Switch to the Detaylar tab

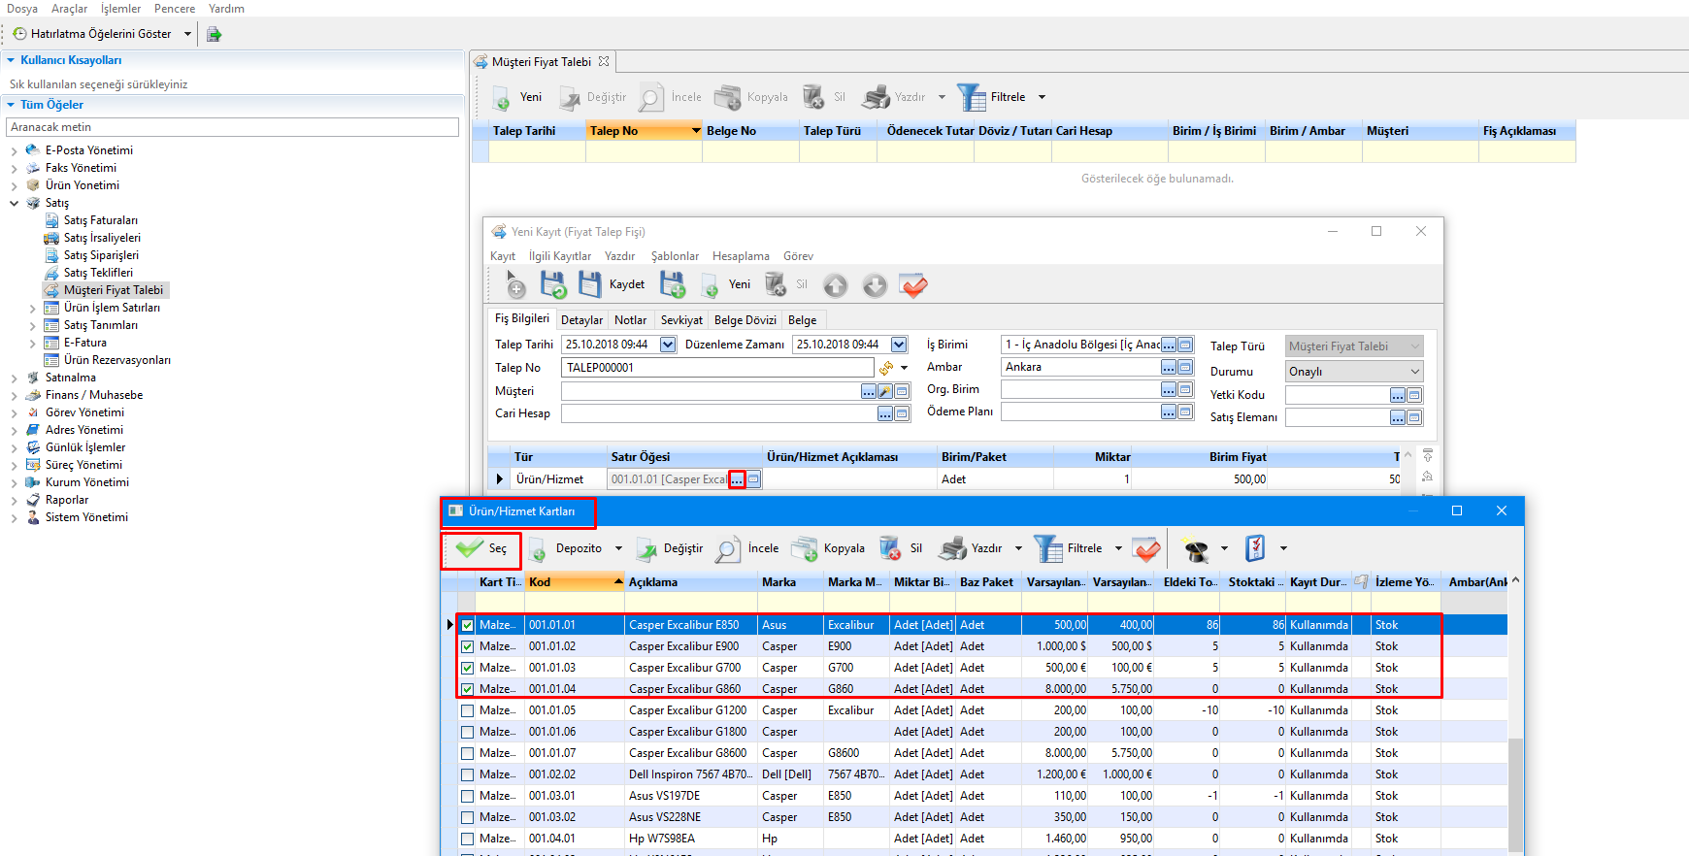tap(581, 320)
